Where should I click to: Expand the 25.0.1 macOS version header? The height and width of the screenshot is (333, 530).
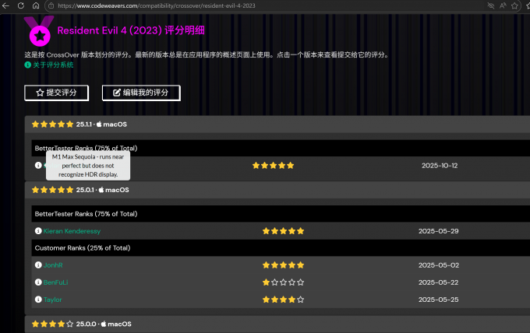[277, 190]
